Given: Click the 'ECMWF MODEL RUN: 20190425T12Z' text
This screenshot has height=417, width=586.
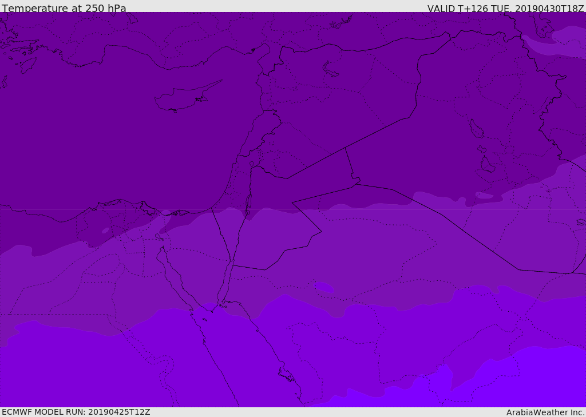Looking at the screenshot, I should (76, 412).
